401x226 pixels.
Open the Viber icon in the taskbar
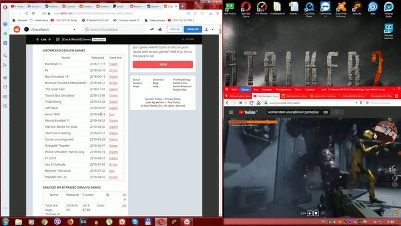click(x=57, y=222)
